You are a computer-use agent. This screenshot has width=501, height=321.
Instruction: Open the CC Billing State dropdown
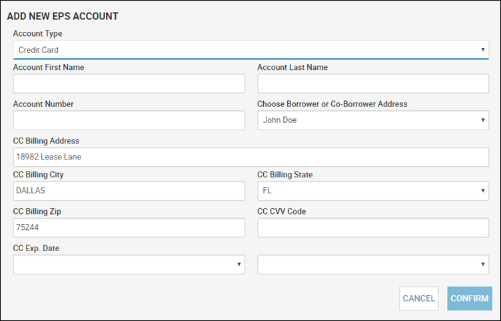[373, 191]
